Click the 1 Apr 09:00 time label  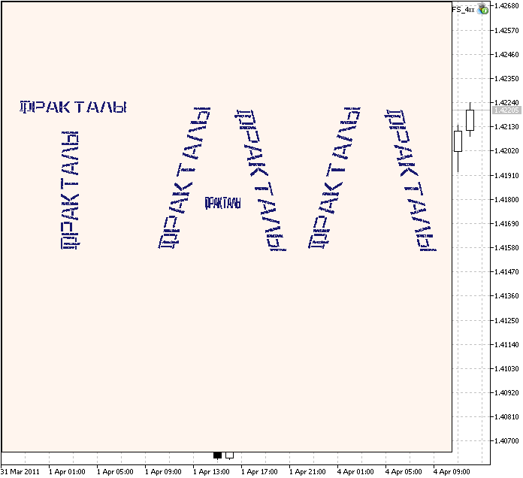tap(163, 472)
